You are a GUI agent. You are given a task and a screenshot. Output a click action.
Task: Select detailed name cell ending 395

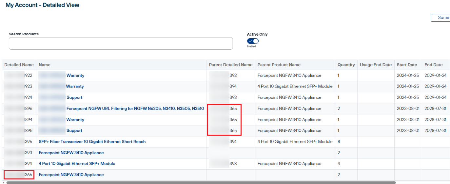point(19,142)
